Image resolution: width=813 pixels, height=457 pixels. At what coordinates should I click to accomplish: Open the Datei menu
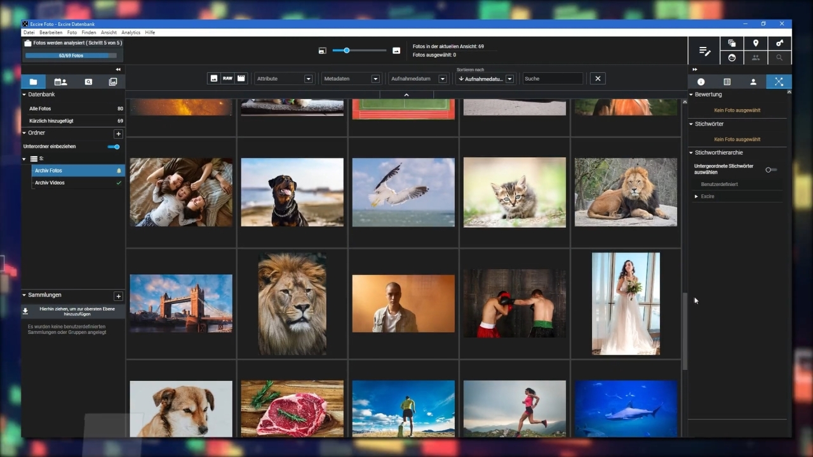29,32
